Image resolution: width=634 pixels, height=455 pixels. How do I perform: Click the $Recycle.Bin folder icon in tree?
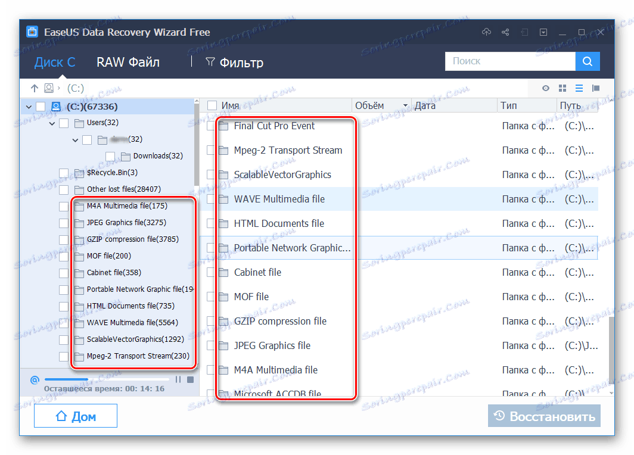point(79,173)
